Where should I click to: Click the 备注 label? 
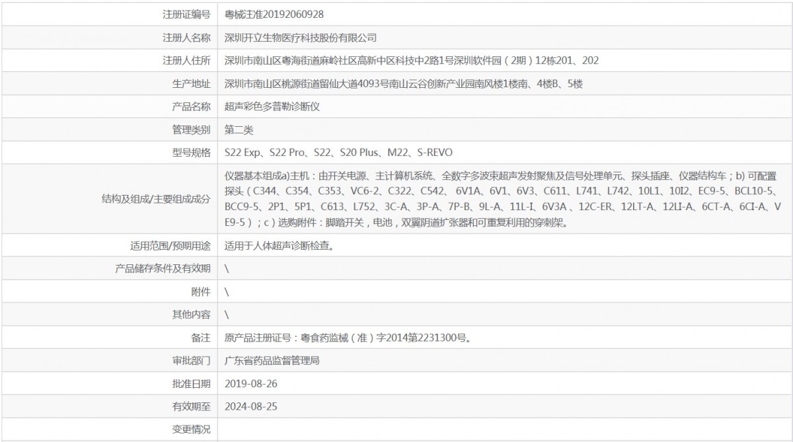pos(201,338)
